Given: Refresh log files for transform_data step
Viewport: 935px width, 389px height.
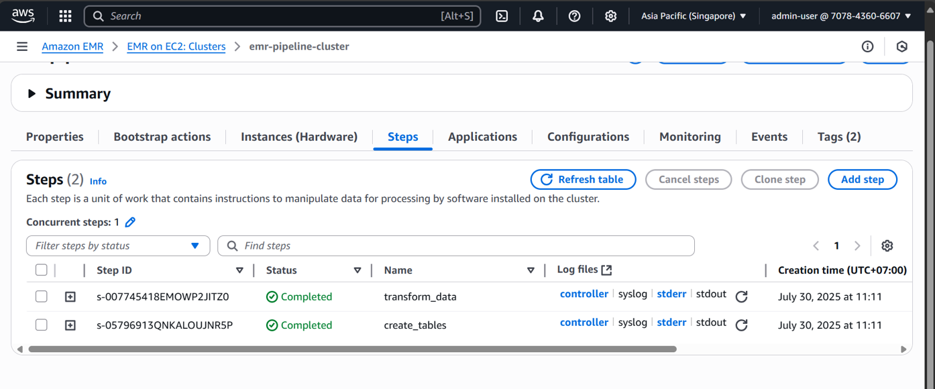Looking at the screenshot, I should [x=741, y=296].
